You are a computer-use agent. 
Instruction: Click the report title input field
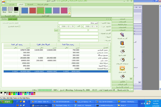pyautogui.click(x=78, y=23)
